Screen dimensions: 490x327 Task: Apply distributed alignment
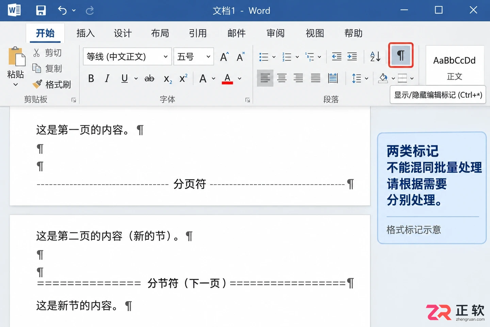coord(333,78)
